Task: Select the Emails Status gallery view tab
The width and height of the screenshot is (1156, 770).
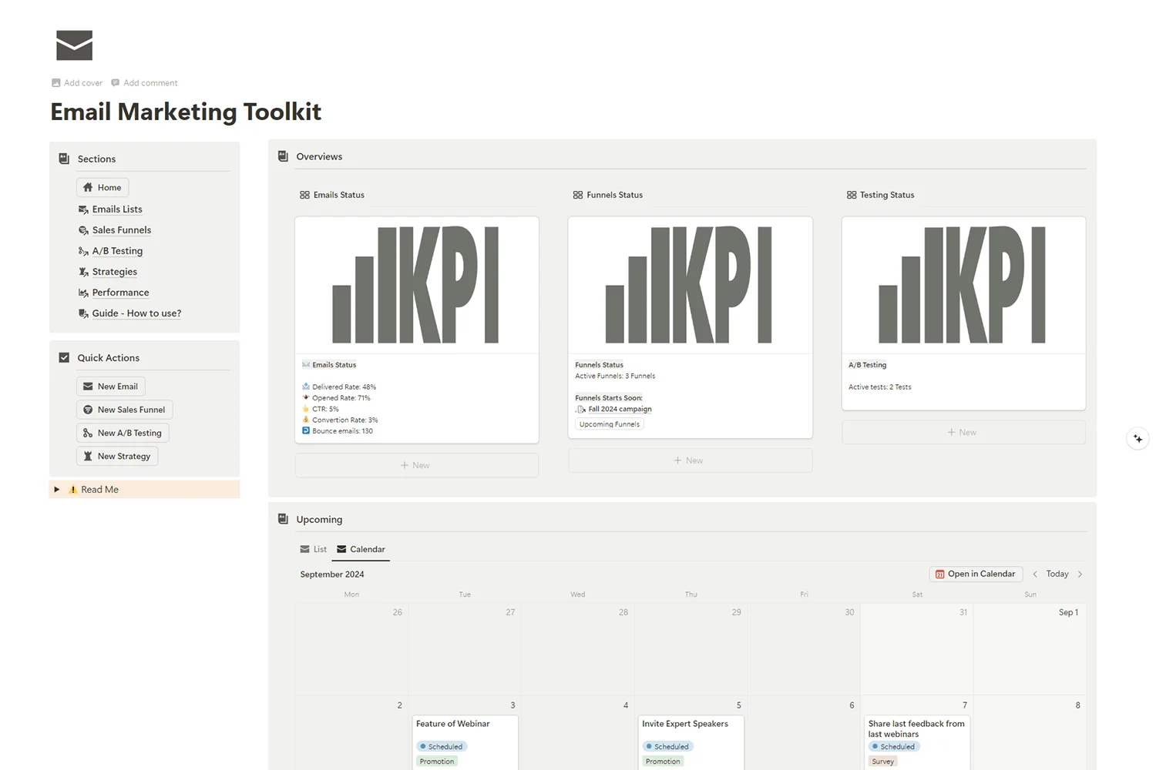Action: point(332,195)
